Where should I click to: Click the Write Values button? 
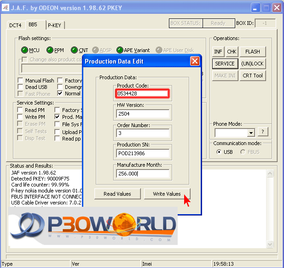(x=167, y=194)
